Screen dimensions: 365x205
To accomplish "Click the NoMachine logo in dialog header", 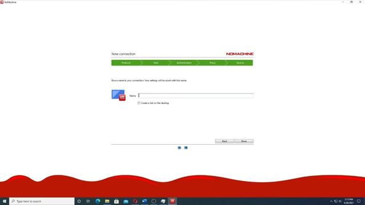I will (x=240, y=54).
